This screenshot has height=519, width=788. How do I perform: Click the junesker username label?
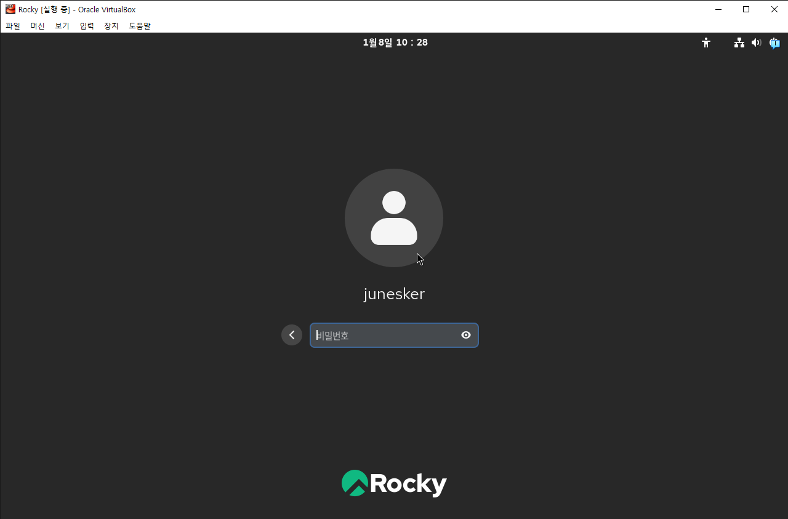[x=394, y=294]
